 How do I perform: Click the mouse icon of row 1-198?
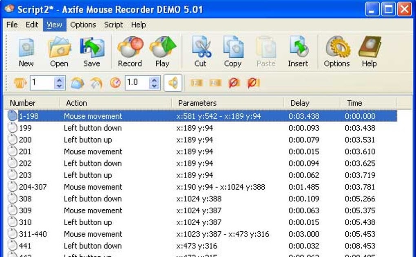(x=12, y=116)
